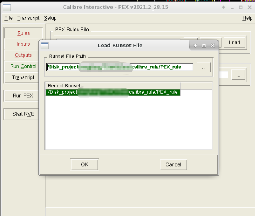Click the ellipsis browse button in the main window
This screenshot has height=216, width=255.
238,75
